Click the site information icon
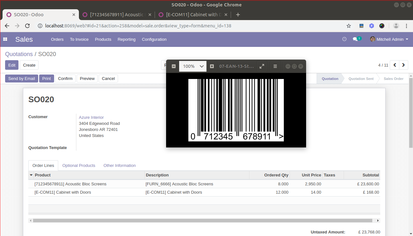 [x=40, y=26]
